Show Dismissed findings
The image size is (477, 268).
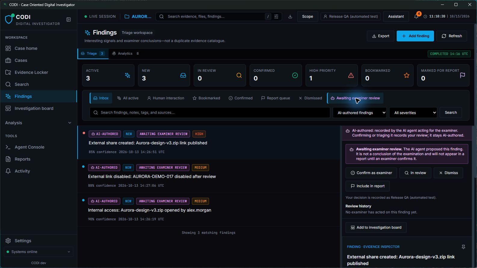(x=310, y=98)
